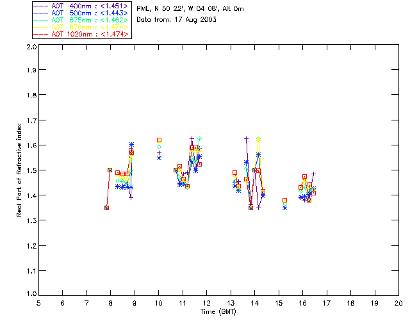
Task: Click the y-axis tick label 1.1
Action: (x=31, y=271)
